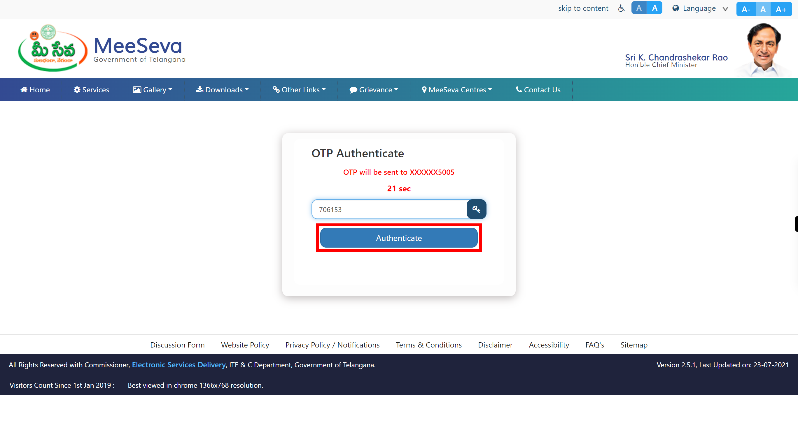Expand the Gallery dropdown menu

(153, 90)
